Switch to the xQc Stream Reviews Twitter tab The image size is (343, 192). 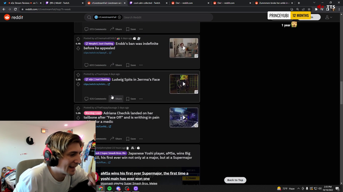[x=22, y=3]
